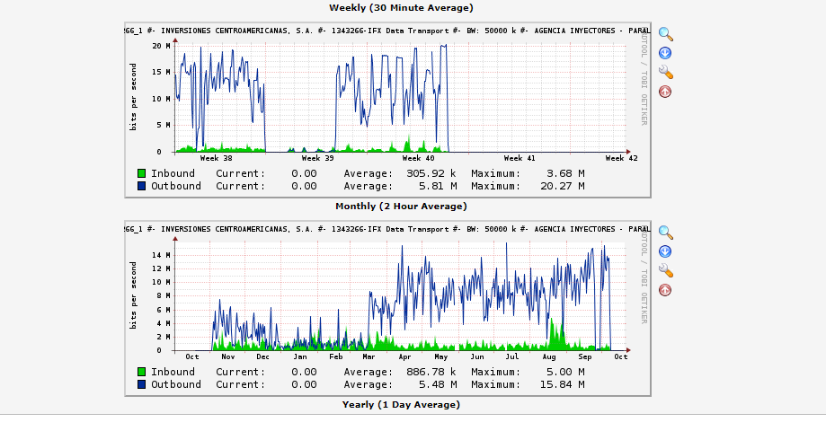Viewport: 826px width, 431px height.
Task: Click the zoom magnifier icon for monthly graph
Action: pyautogui.click(x=665, y=233)
